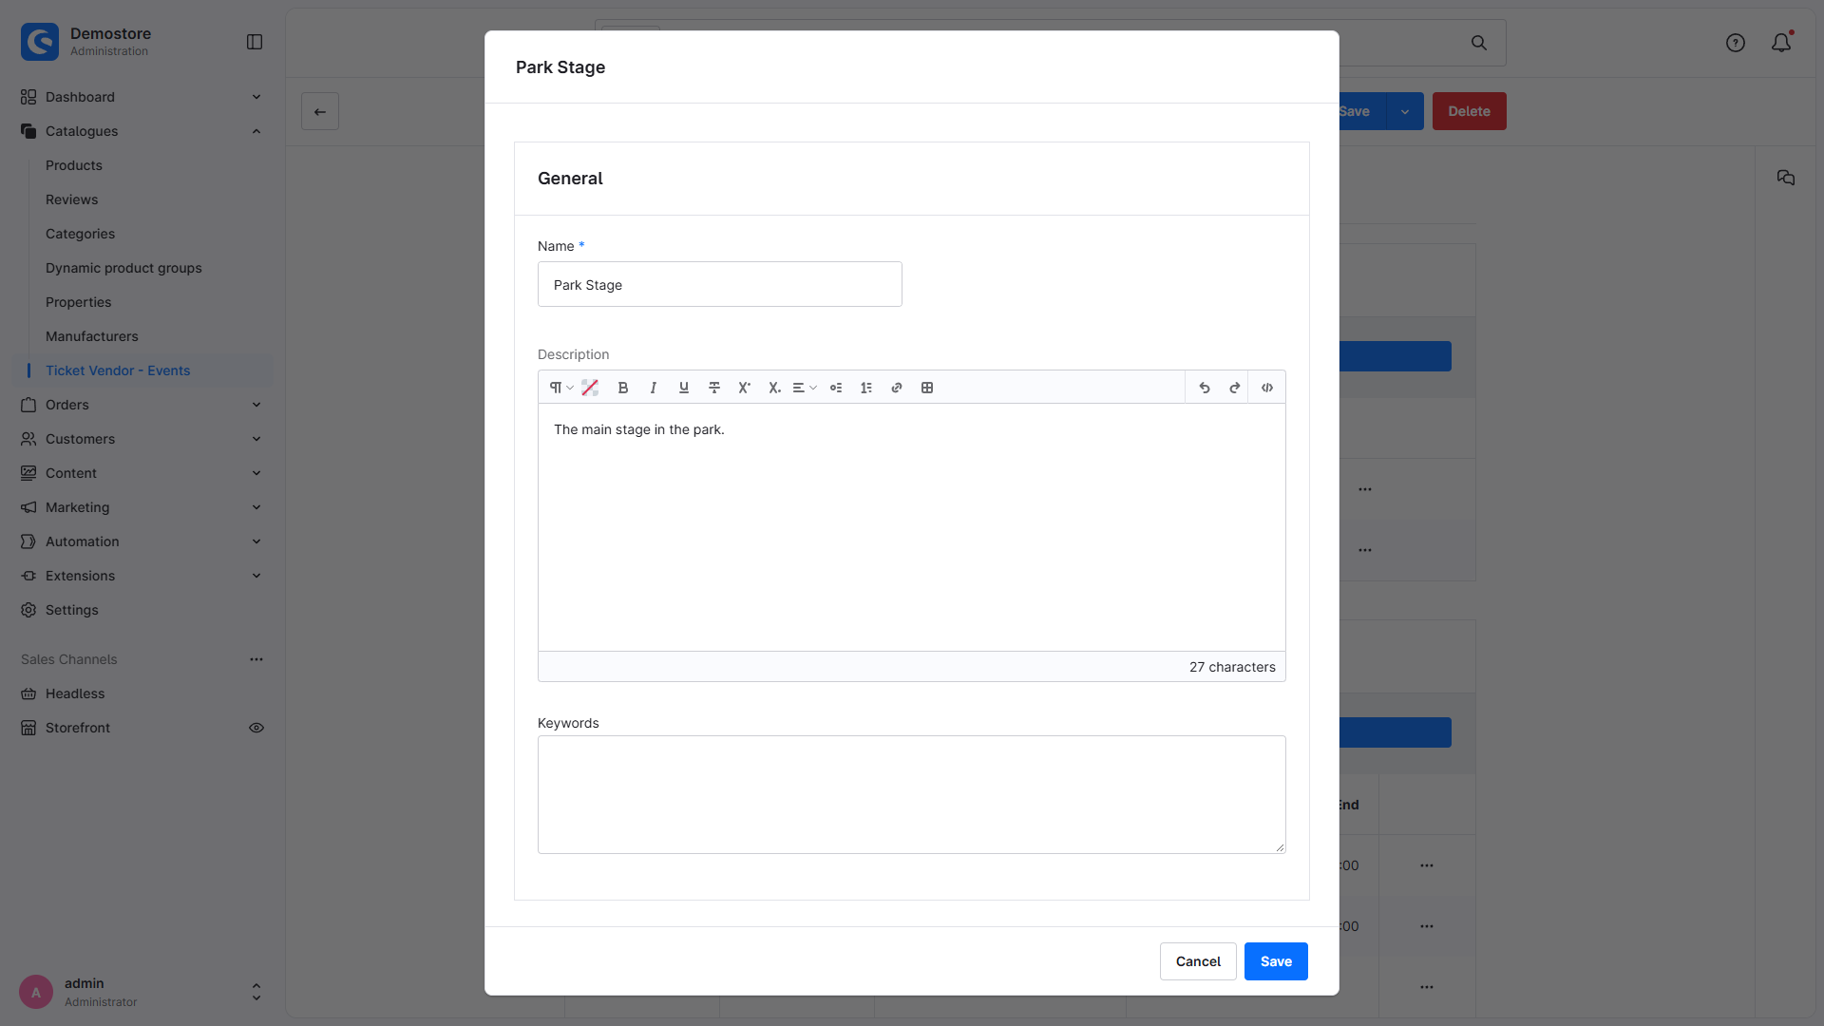1824x1026 pixels.
Task: Switch description editor to code view
Action: [x=1267, y=388]
